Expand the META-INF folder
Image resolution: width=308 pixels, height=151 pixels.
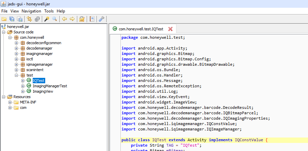point(10,102)
